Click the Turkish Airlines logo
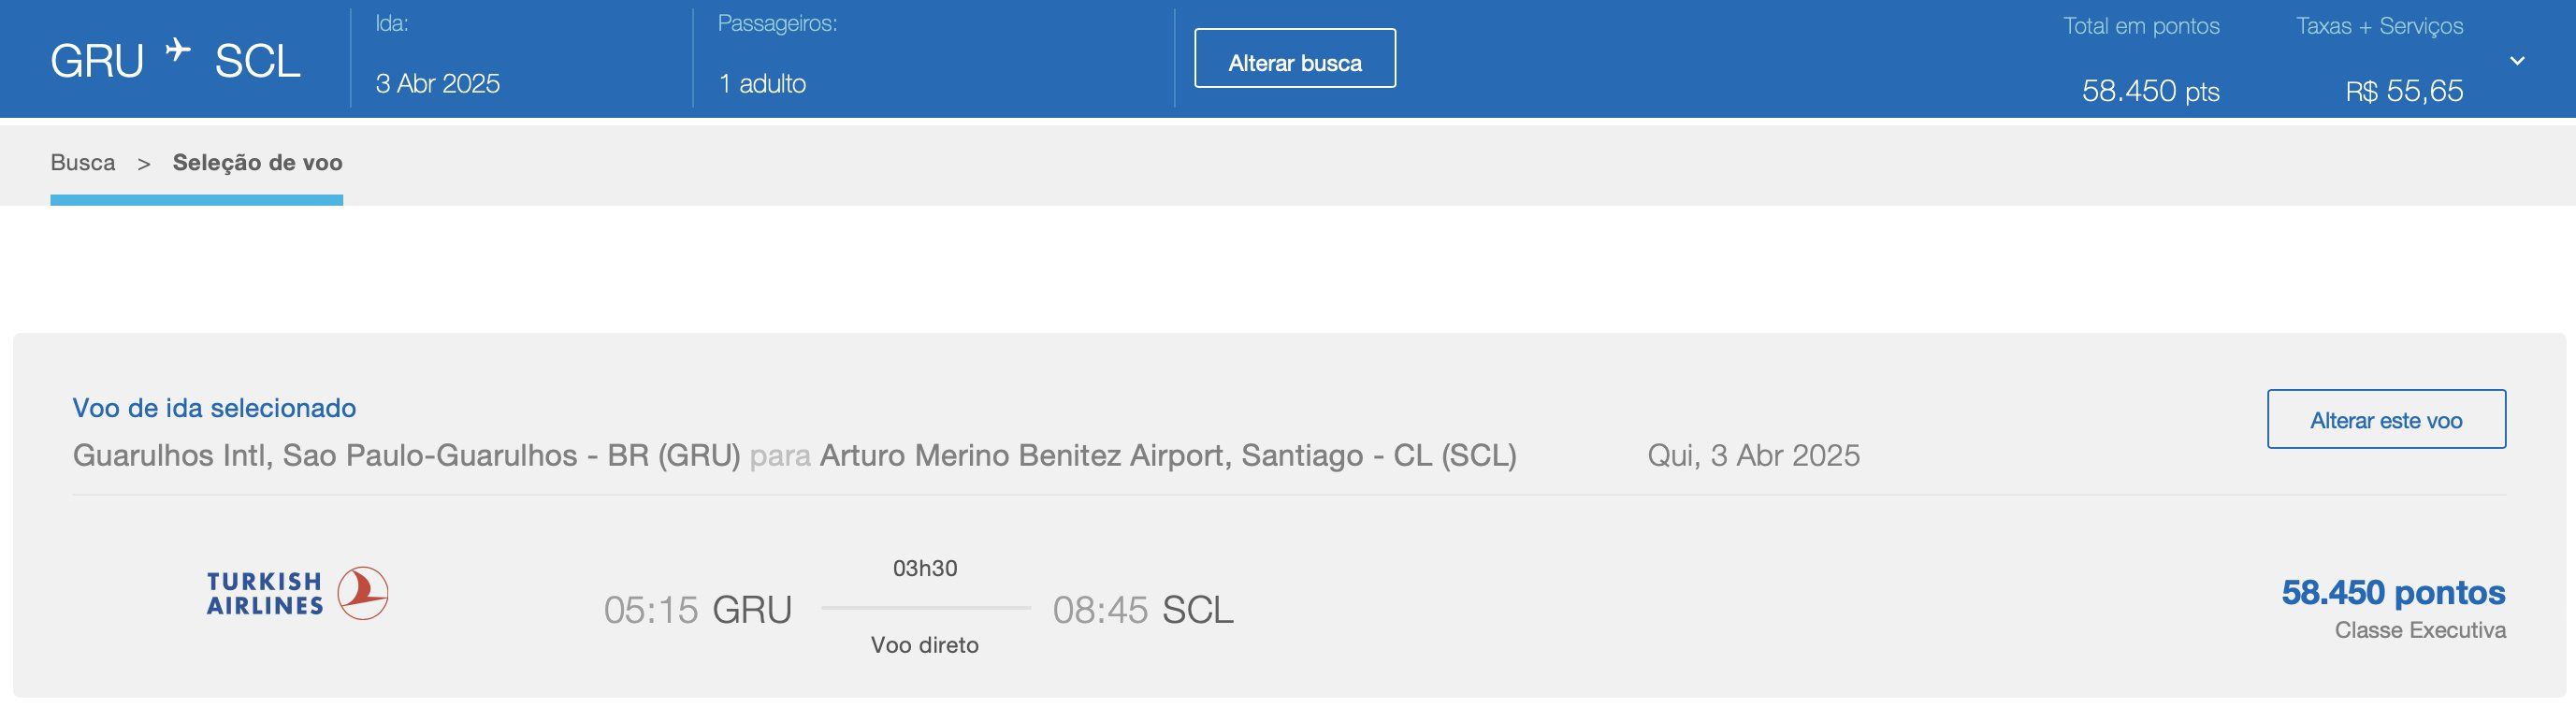The image size is (2576, 707). point(297,594)
